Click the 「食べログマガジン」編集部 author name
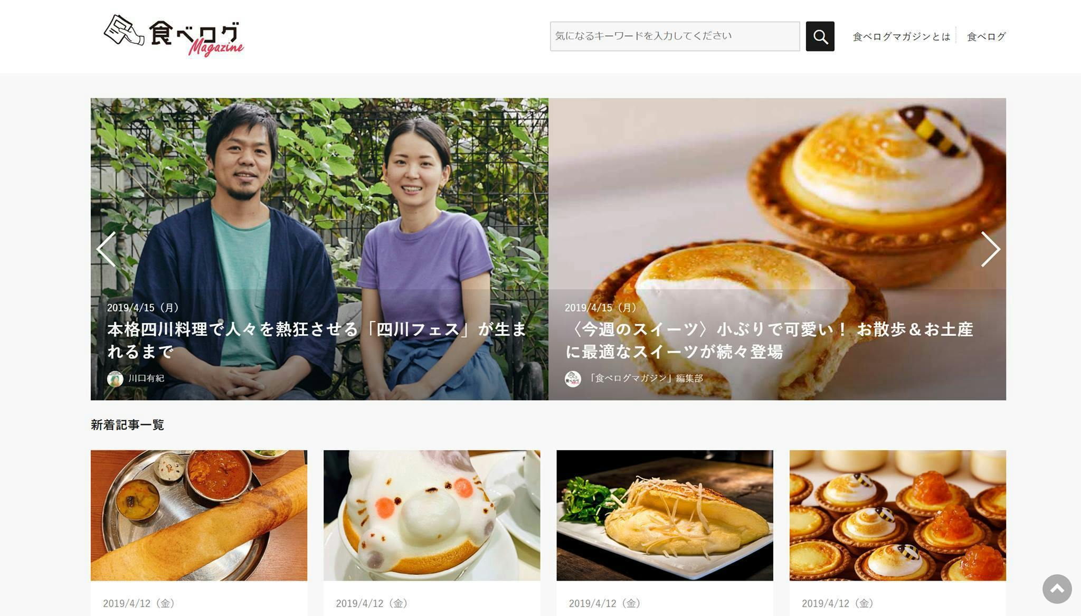Viewport: 1081px width, 616px height. [x=645, y=378]
